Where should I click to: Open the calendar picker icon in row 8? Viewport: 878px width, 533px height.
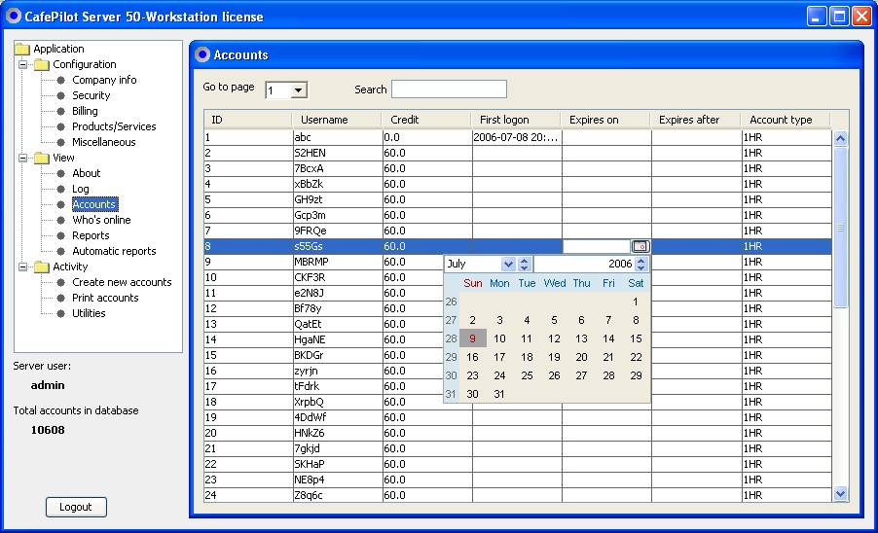pyautogui.click(x=640, y=246)
